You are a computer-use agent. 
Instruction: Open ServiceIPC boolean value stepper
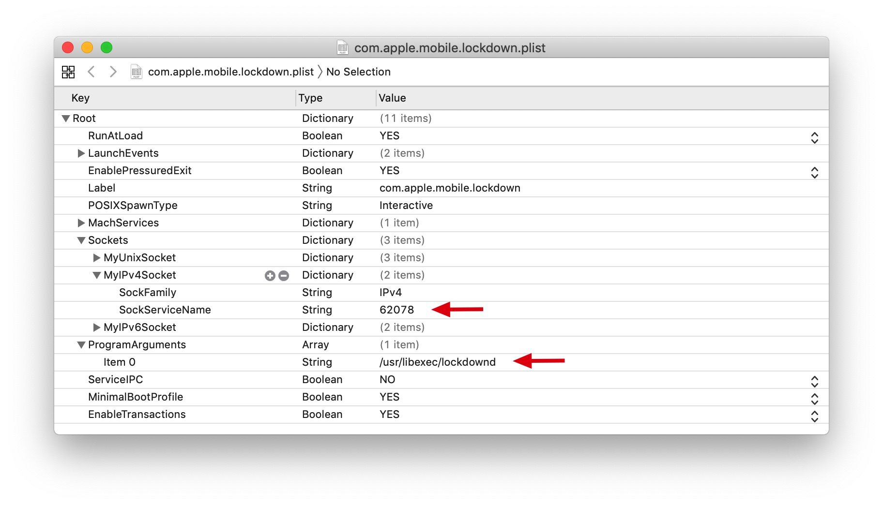815,382
